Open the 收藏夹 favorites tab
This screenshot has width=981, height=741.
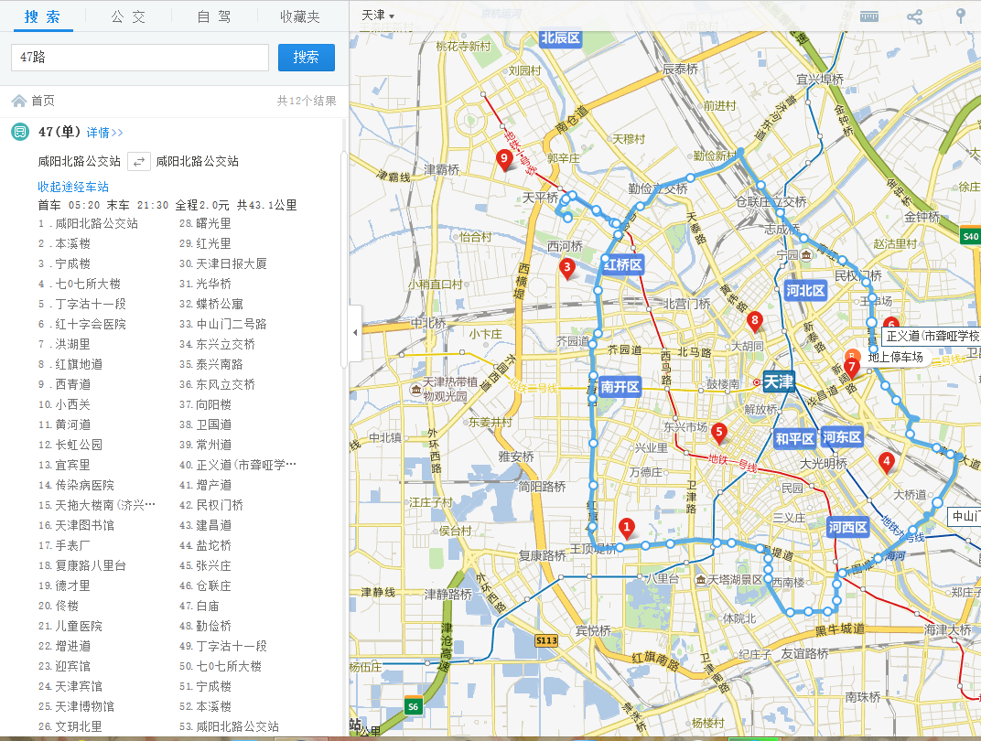(x=300, y=16)
